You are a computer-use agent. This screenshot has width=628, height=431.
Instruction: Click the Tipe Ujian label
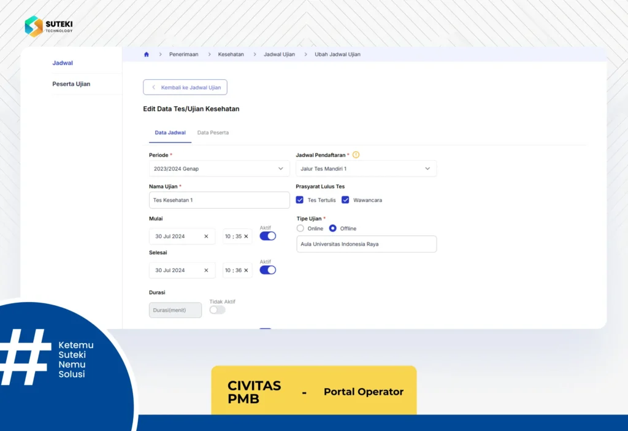click(x=309, y=219)
